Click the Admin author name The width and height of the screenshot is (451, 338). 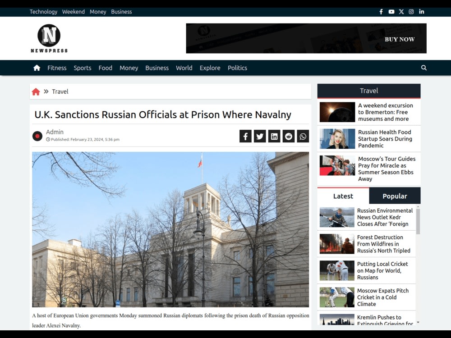click(x=55, y=132)
